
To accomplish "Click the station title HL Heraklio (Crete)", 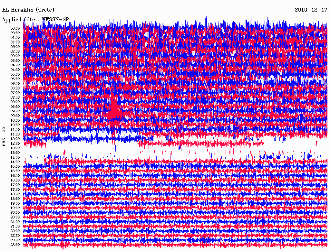I will point(28,10).
